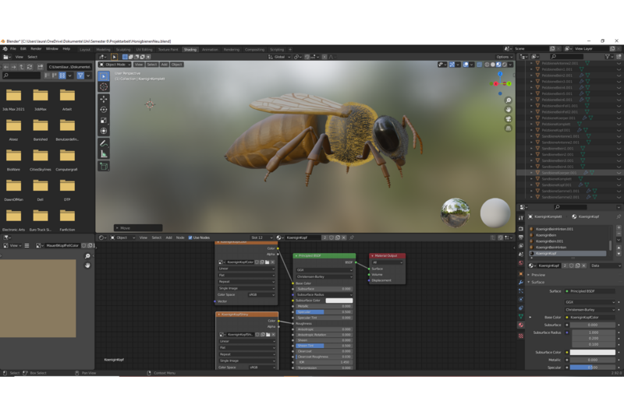Screen dimensions: 624x415
Task: Switch to the Compositing workspace tab
Action: [254, 49]
